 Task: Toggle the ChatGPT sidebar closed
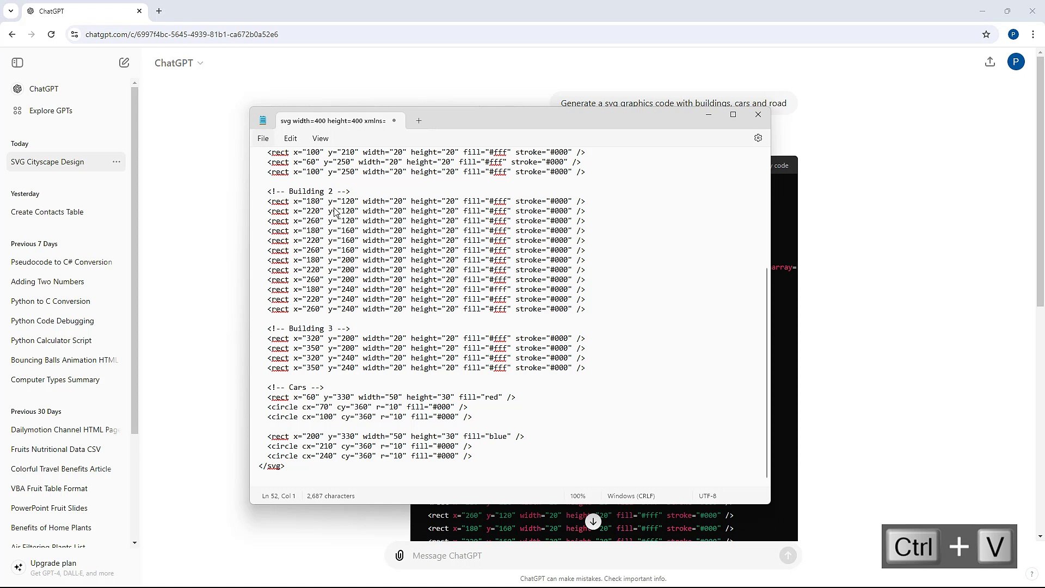17,62
